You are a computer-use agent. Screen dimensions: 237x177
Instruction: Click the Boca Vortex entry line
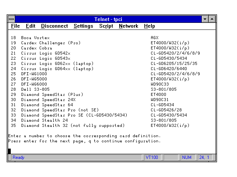click(35, 38)
